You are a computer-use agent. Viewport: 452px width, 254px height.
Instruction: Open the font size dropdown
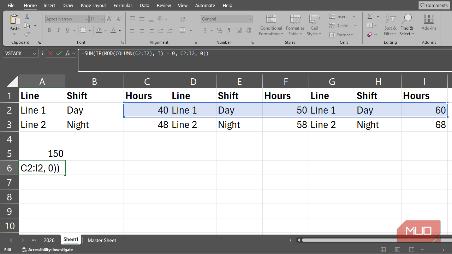tap(102, 19)
